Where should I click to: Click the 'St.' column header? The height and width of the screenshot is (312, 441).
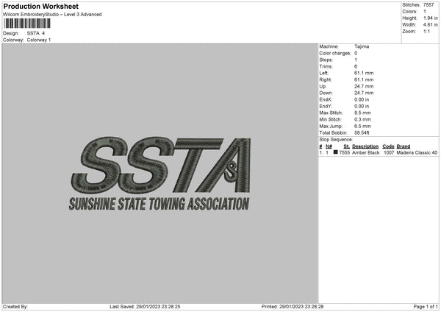[x=346, y=146]
